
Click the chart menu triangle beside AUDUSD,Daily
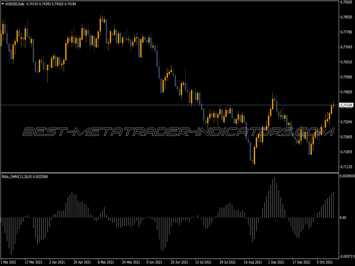tap(3, 4)
